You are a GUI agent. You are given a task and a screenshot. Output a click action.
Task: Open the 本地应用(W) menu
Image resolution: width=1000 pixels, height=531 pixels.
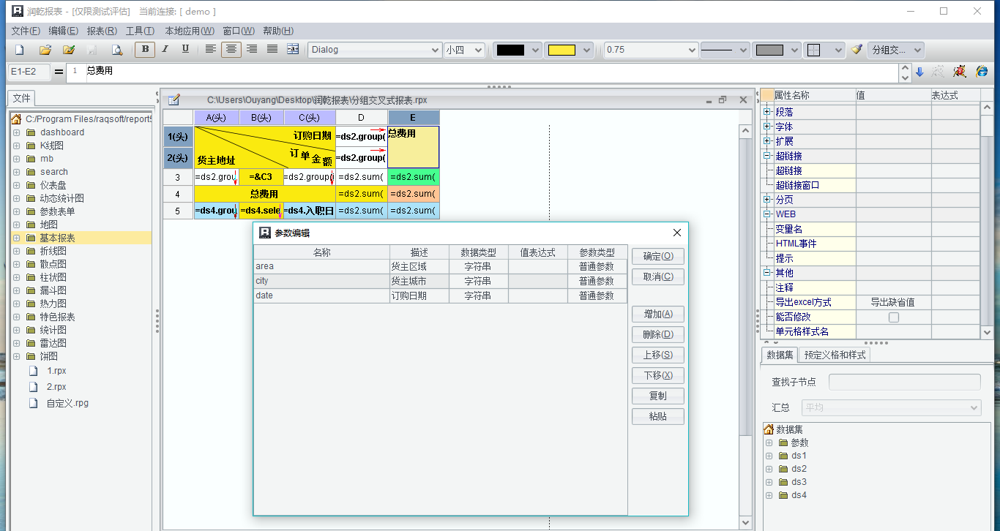[x=190, y=31]
